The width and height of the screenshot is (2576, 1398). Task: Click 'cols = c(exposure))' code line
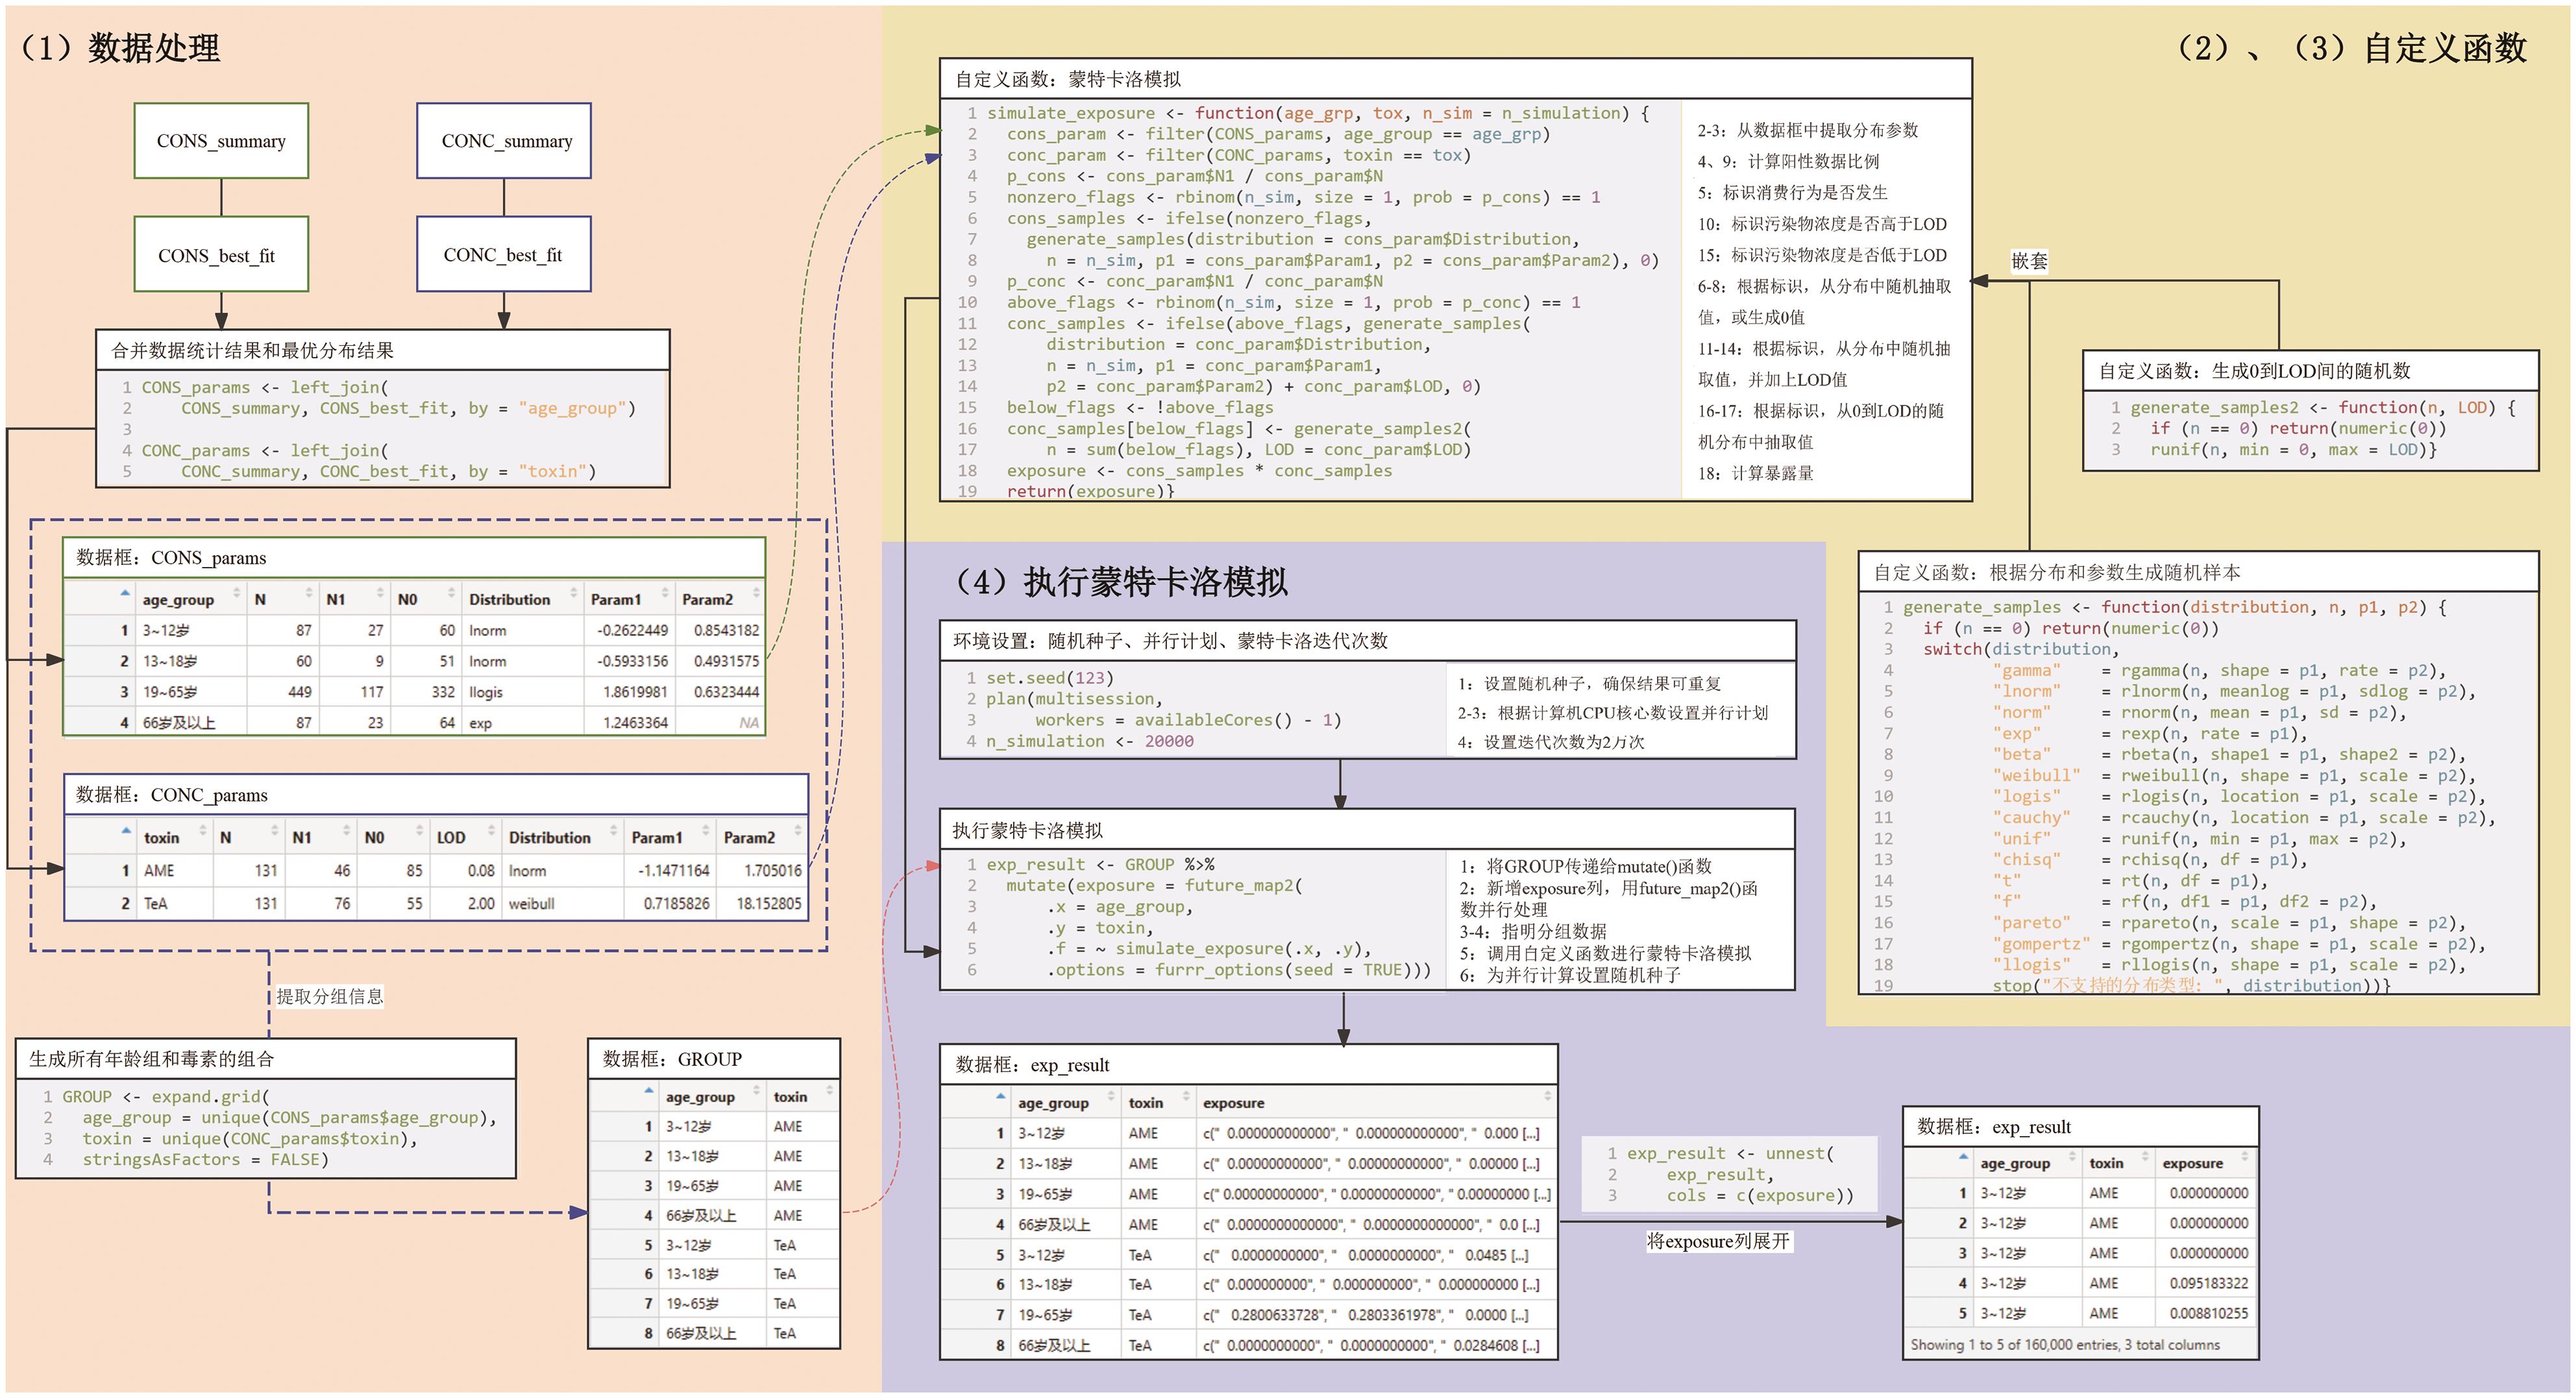(1759, 1195)
